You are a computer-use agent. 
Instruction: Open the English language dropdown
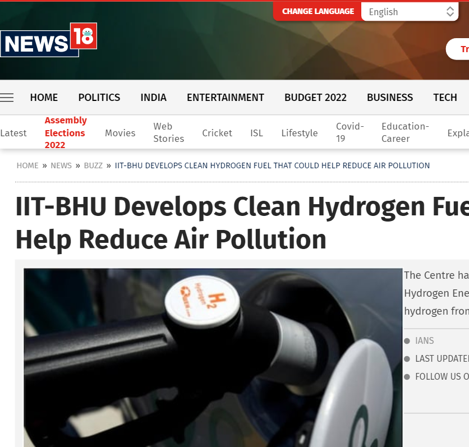(410, 12)
